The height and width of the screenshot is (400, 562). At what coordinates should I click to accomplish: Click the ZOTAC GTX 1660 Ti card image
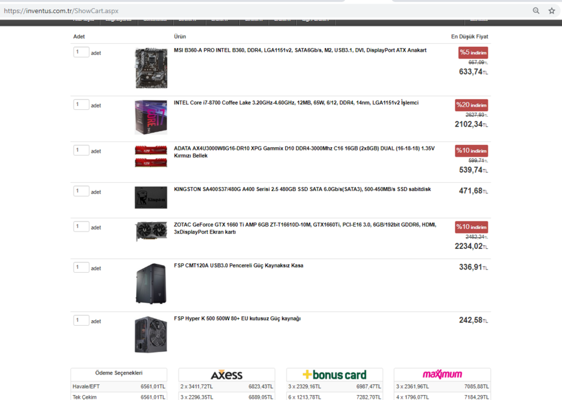[151, 232]
